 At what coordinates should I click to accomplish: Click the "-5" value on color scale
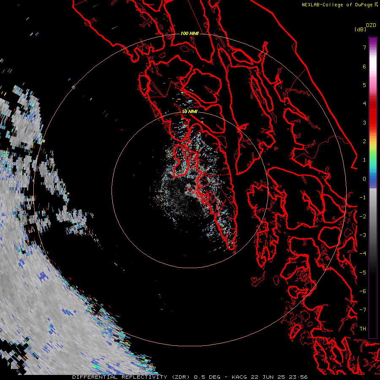pos(363,273)
